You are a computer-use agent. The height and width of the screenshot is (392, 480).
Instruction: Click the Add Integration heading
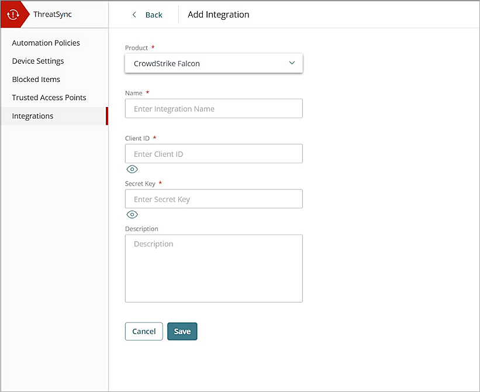click(x=219, y=15)
